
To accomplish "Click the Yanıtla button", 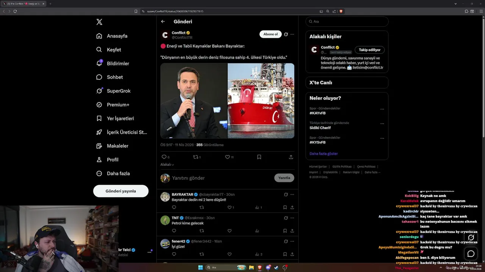I will click(x=284, y=178).
